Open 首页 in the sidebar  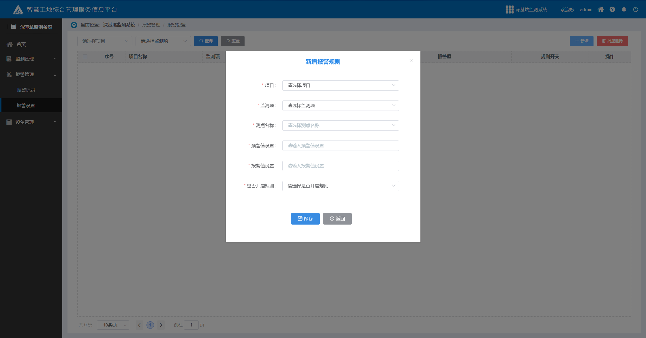point(21,44)
